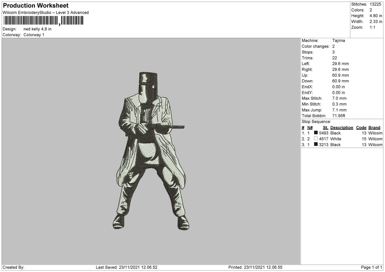385x272 pixels.
Task: Click the Total Bobbin value 71.95ft
Action: click(x=339, y=115)
